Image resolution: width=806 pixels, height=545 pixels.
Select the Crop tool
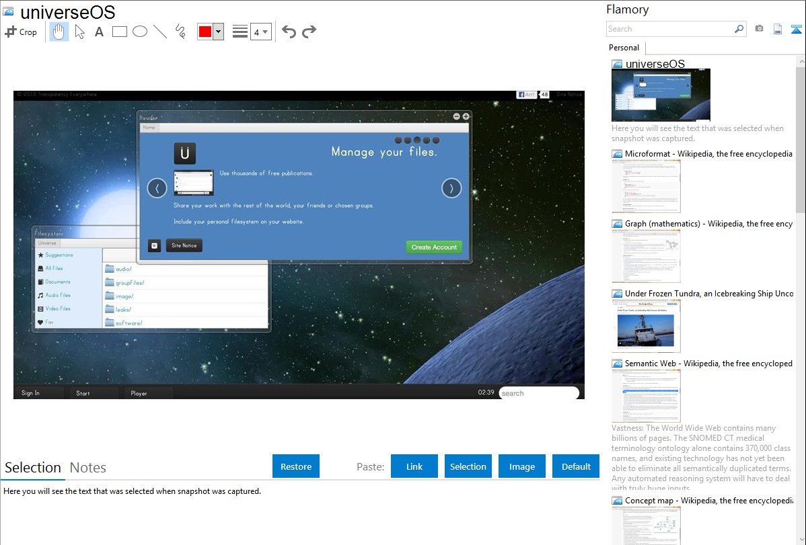coord(21,32)
